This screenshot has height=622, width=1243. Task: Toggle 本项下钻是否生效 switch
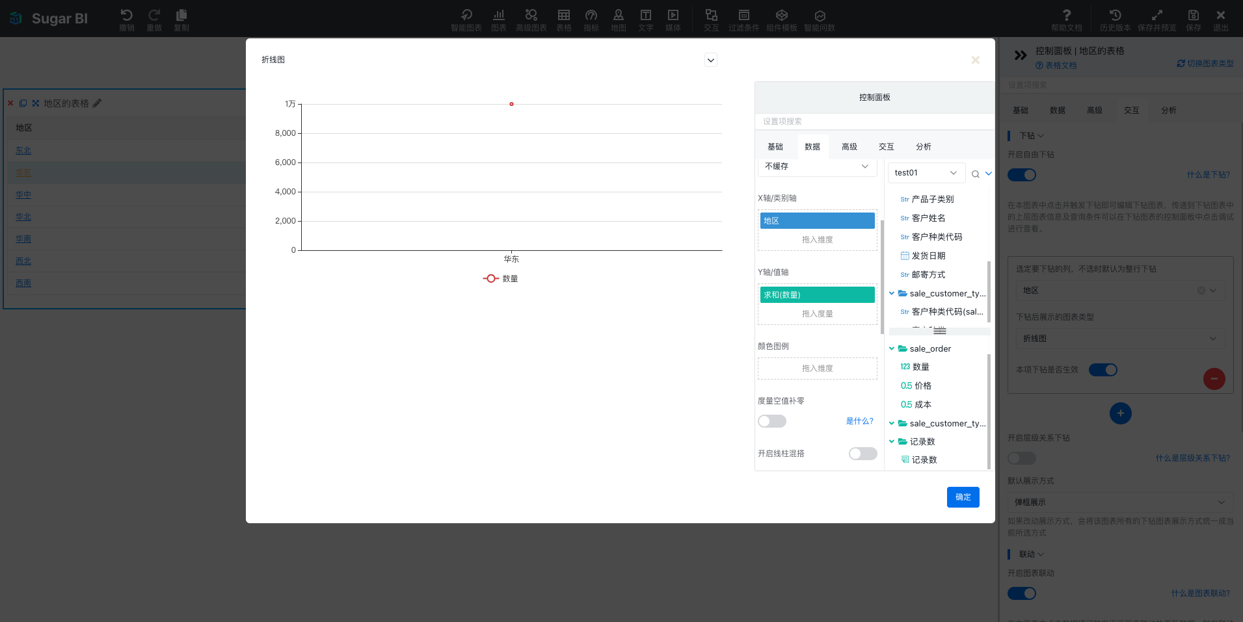tap(1103, 370)
